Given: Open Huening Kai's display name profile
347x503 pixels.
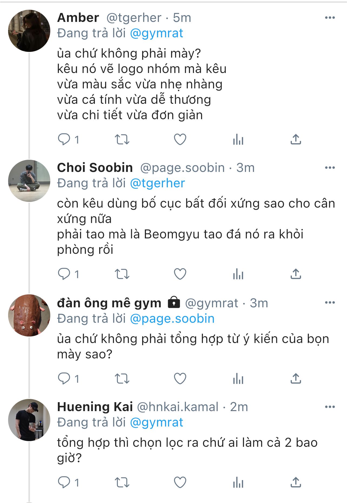Looking at the screenshot, I should [x=95, y=407].
